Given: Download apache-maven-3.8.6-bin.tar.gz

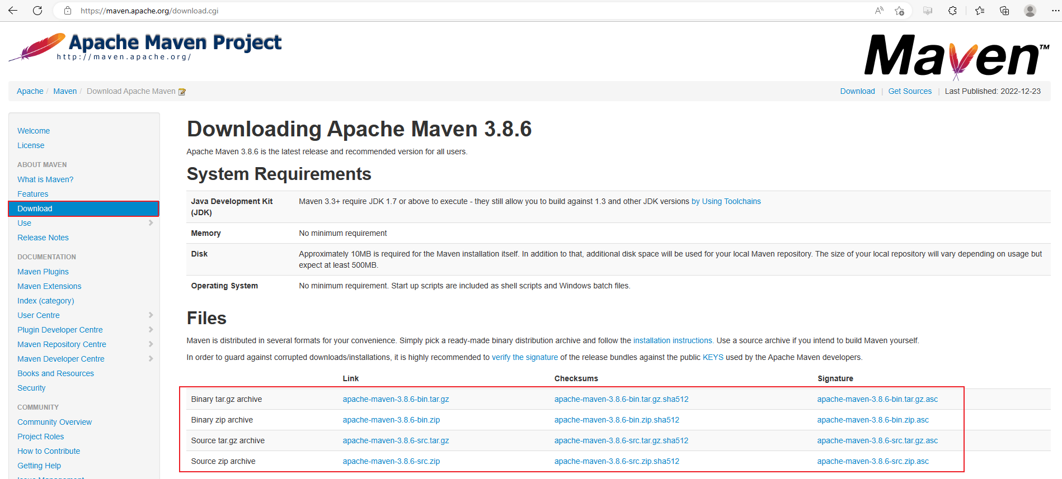Looking at the screenshot, I should click(x=396, y=399).
